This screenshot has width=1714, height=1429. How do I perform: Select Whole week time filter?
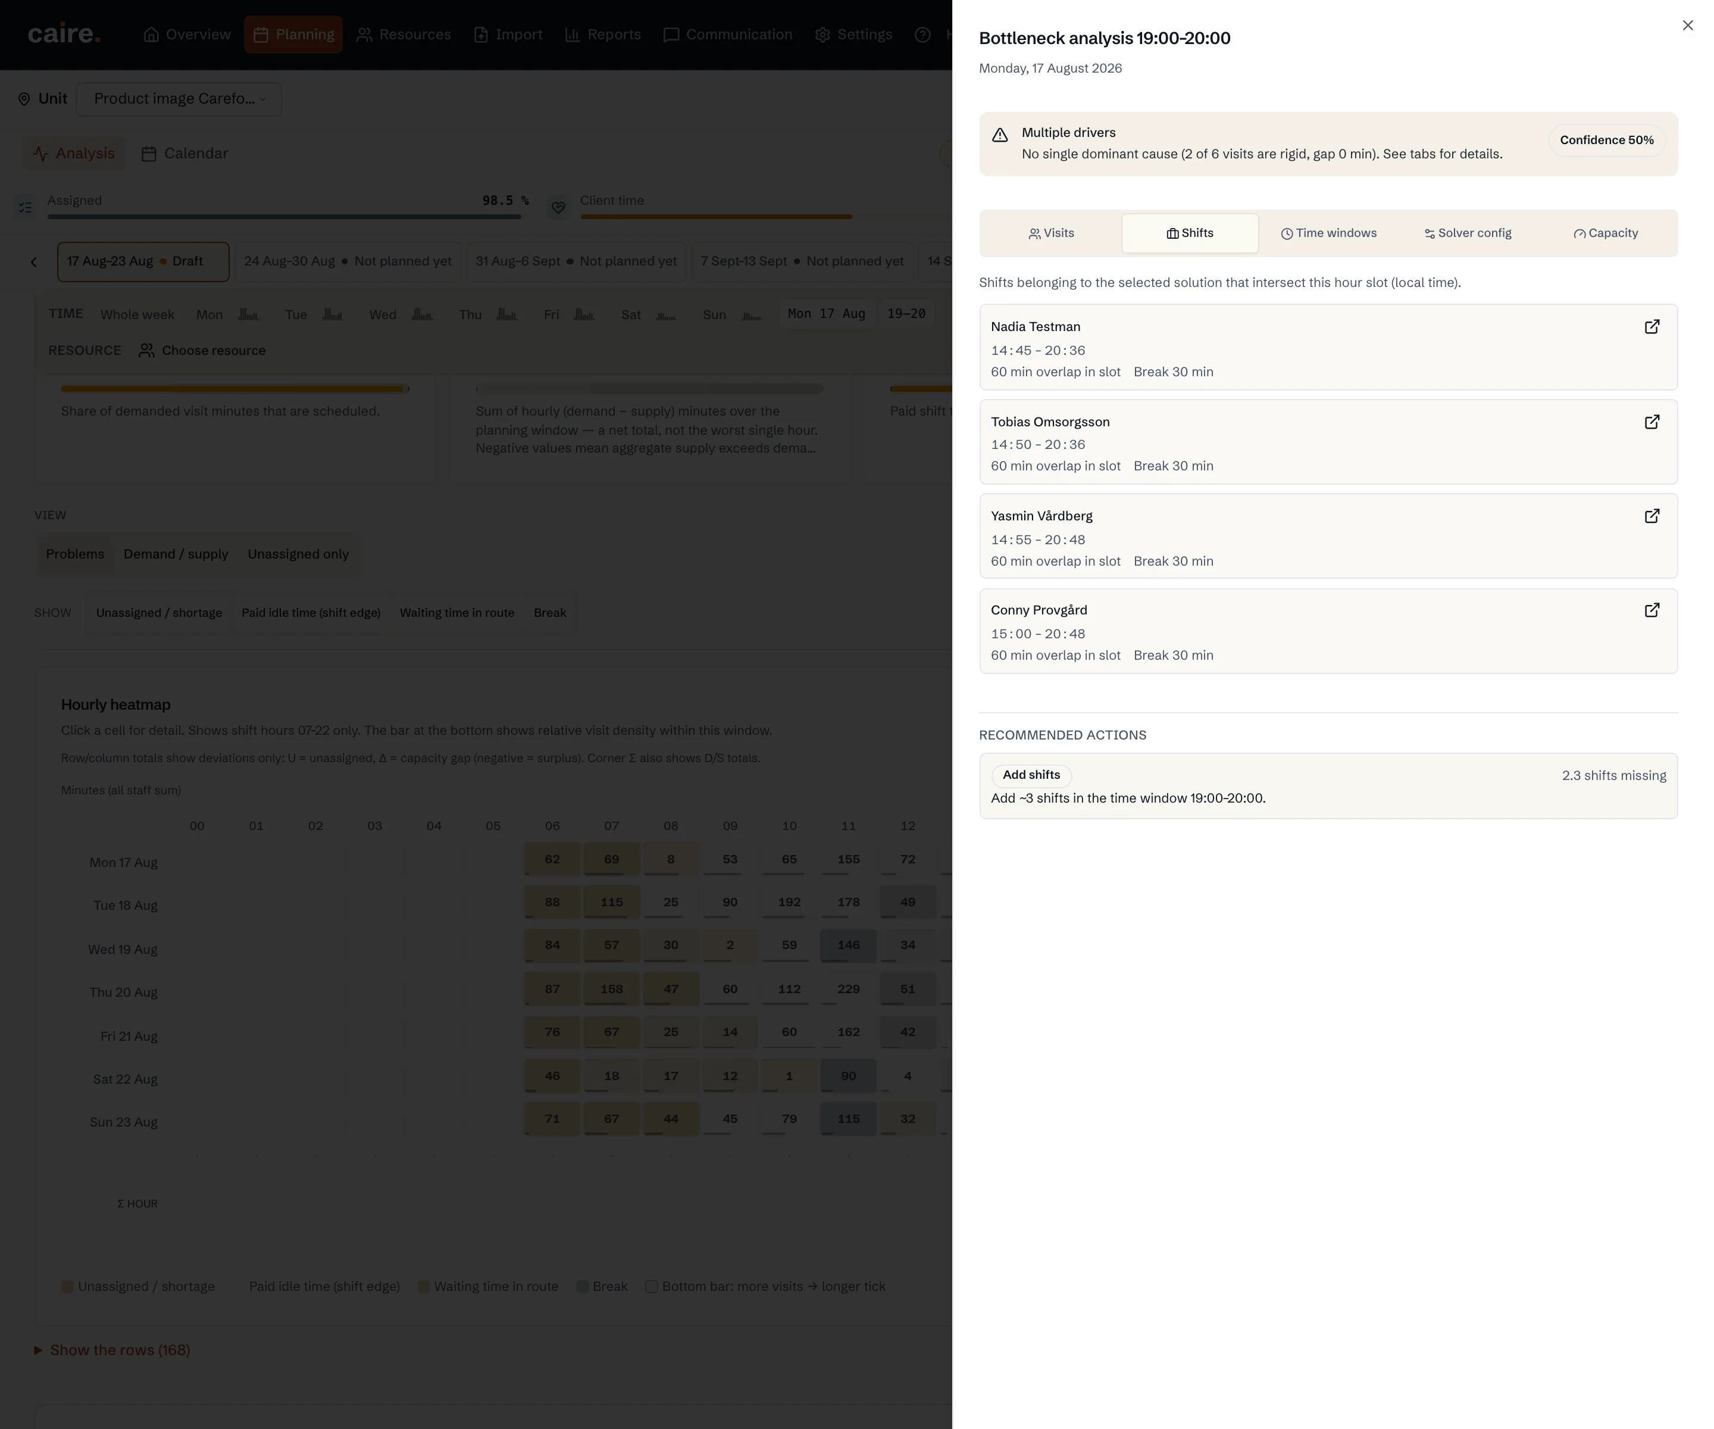point(137,314)
